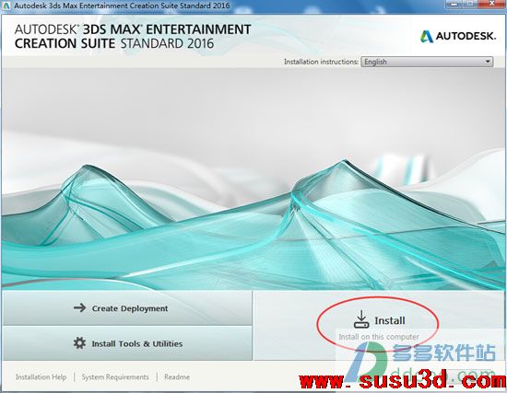Open Install Tools & Utilities
The height and width of the screenshot is (393, 507).
tap(127, 343)
